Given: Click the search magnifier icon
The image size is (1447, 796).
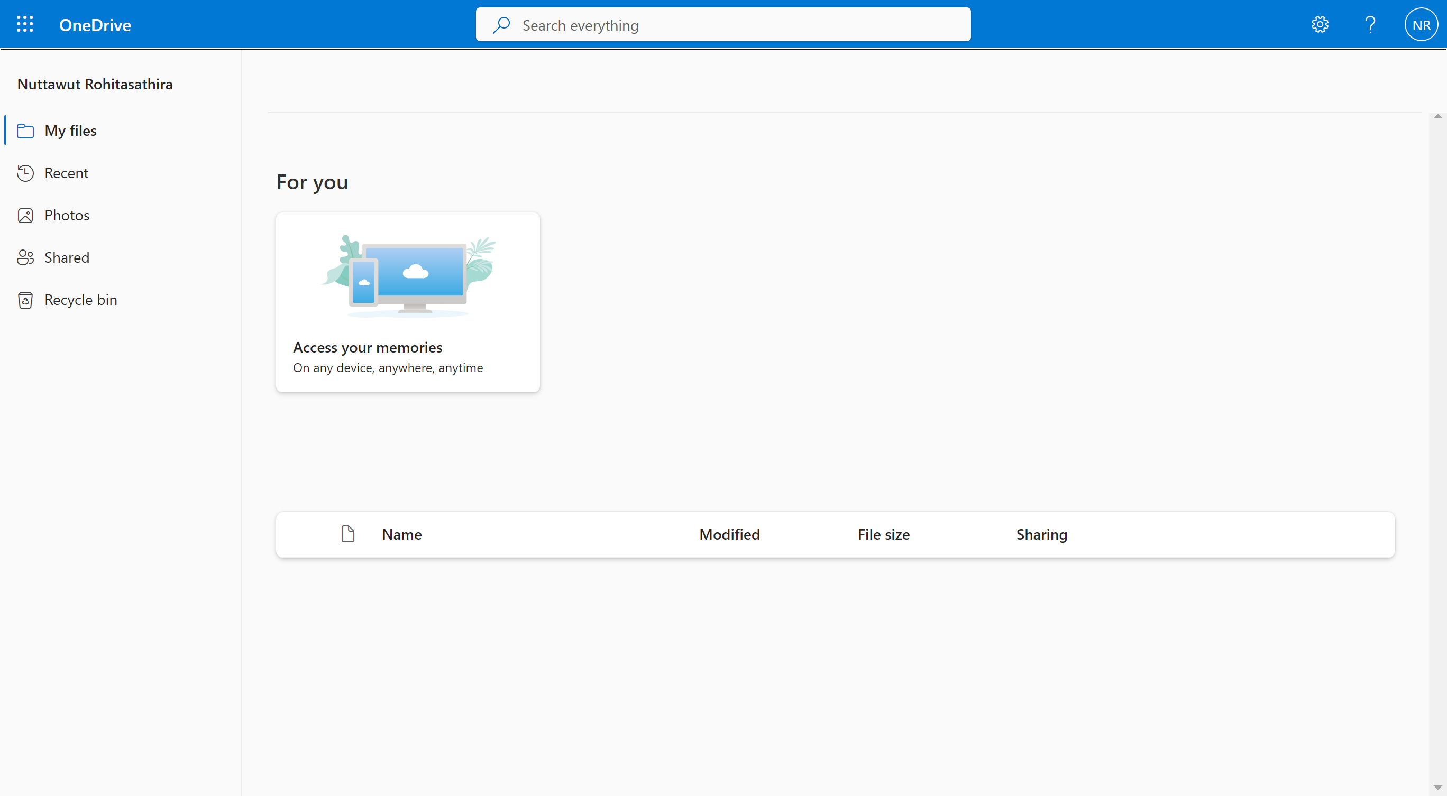Looking at the screenshot, I should click(x=501, y=25).
